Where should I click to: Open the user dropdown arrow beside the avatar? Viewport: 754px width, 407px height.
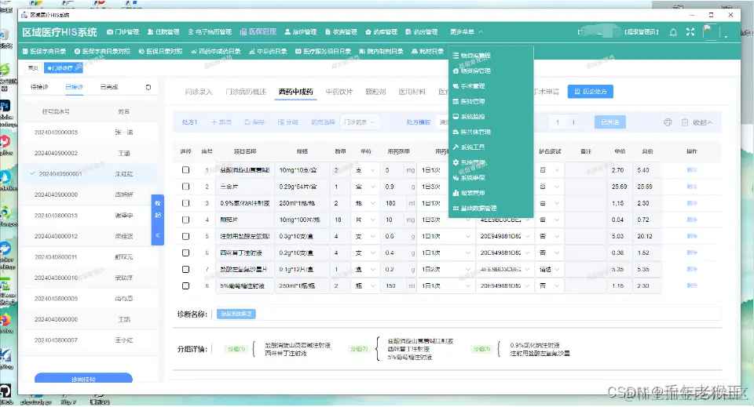point(726,35)
